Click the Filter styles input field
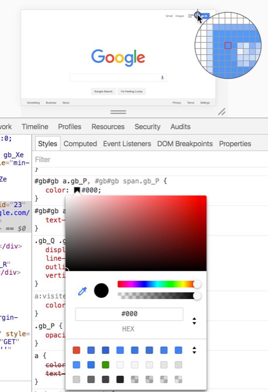Image resolution: width=268 pixels, height=392 pixels. pos(150,159)
